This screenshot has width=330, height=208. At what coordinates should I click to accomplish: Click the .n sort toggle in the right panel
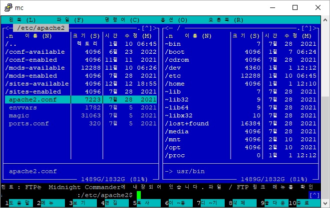(x=169, y=36)
